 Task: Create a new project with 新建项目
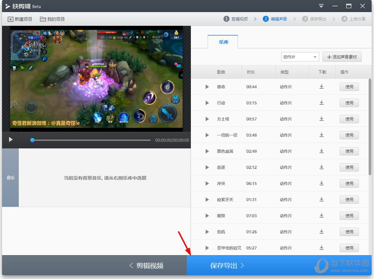(20, 19)
